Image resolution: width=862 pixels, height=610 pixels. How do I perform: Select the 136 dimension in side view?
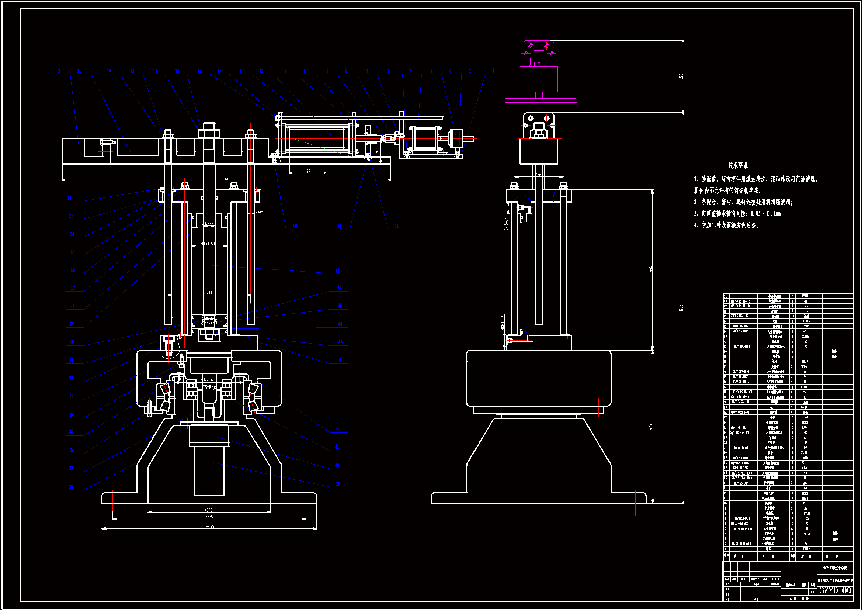pos(539,175)
